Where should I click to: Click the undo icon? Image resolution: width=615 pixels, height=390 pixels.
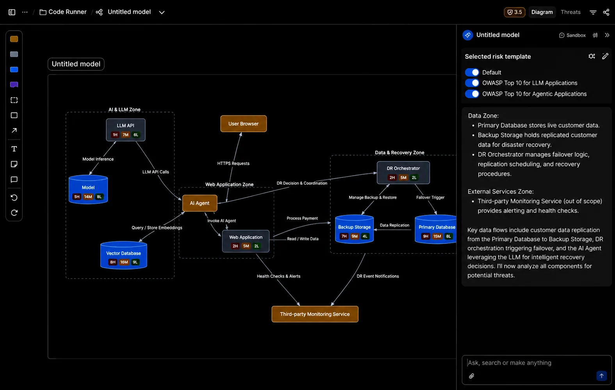pyautogui.click(x=14, y=198)
